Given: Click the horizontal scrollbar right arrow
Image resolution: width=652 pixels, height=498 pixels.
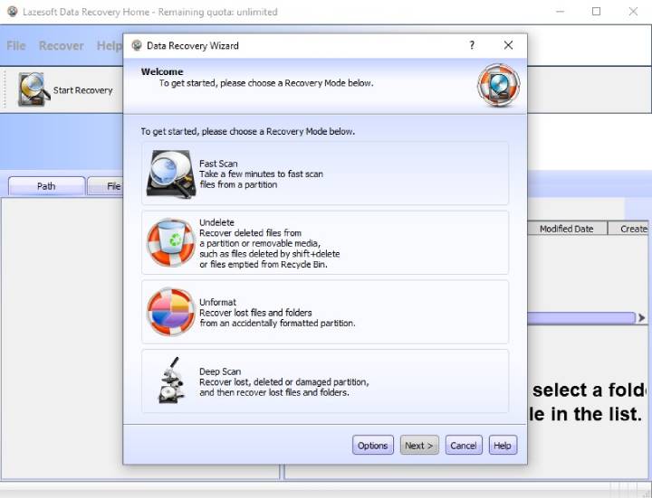Looking at the screenshot, I should point(642,318).
